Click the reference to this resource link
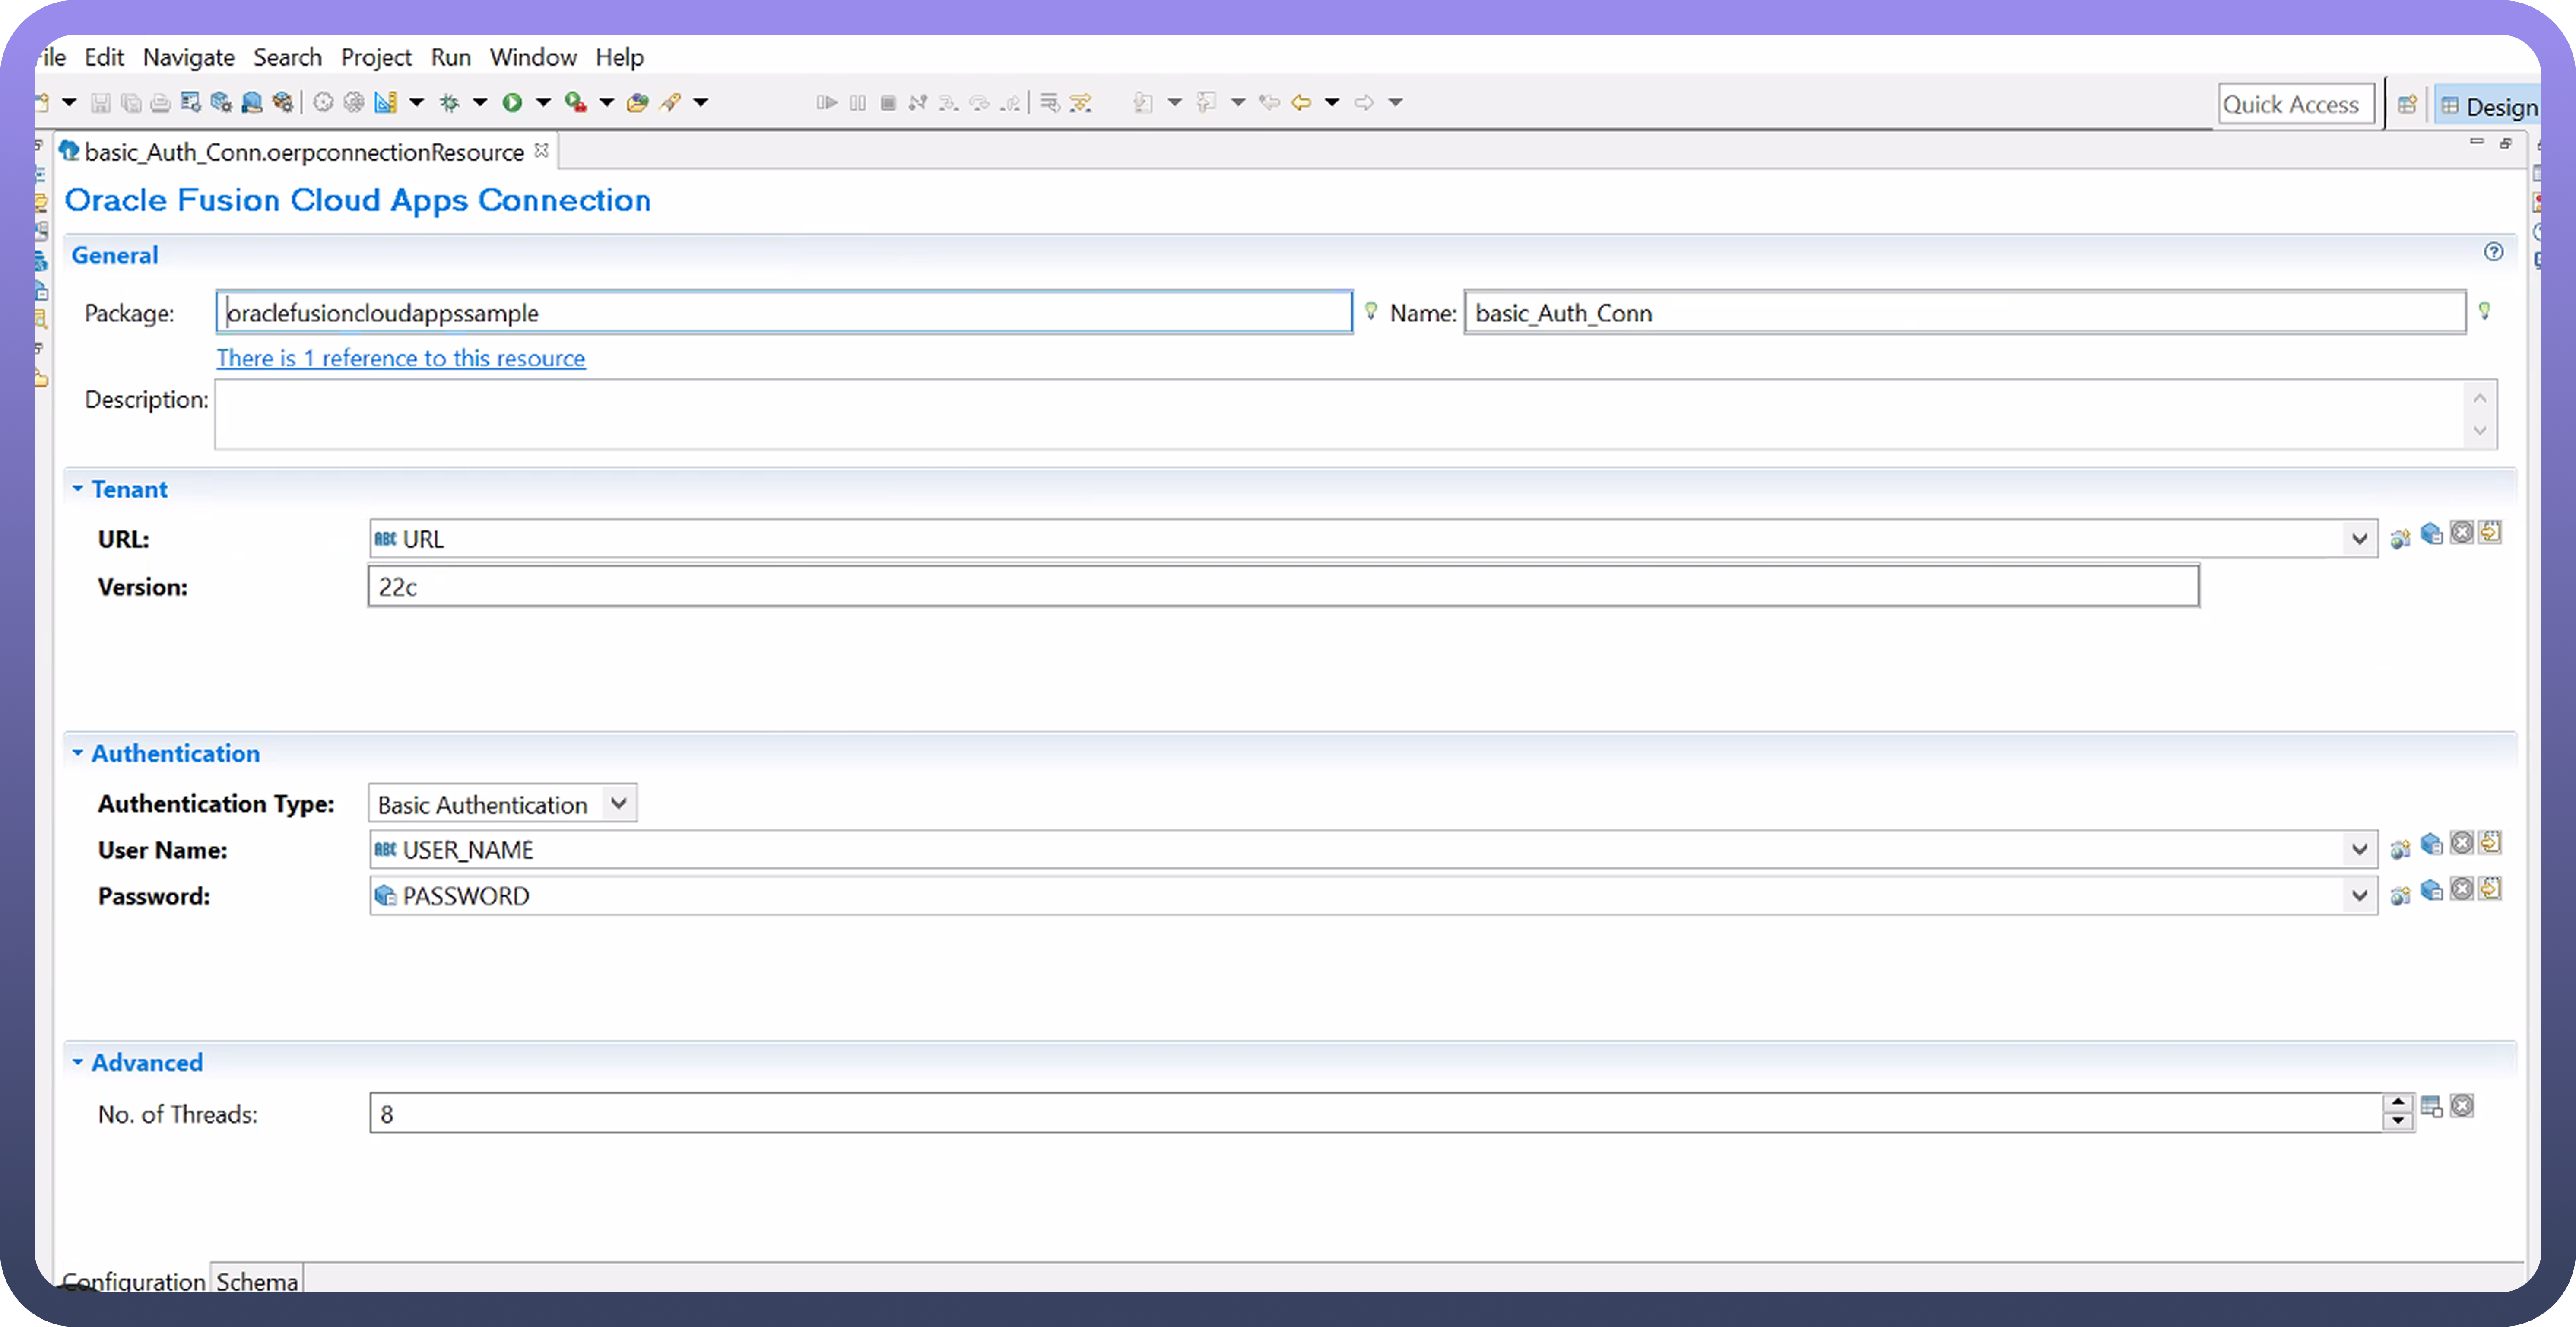Screen dimensions: 2576x1327 click(x=400, y=358)
